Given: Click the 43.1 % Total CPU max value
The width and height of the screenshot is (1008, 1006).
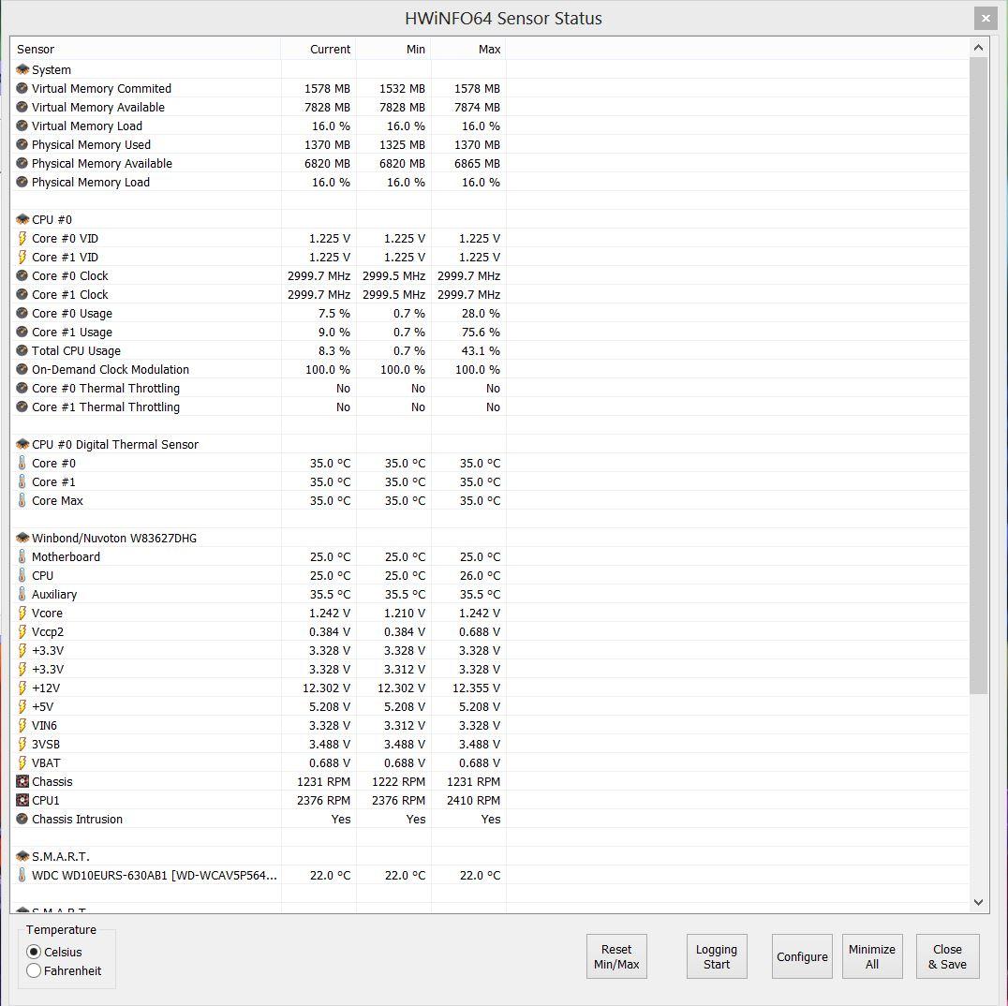Looking at the screenshot, I should [x=481, y=351].
